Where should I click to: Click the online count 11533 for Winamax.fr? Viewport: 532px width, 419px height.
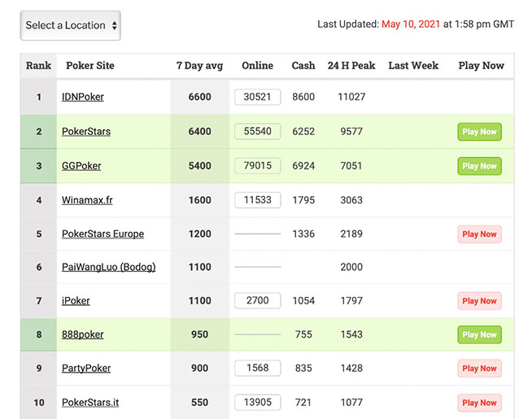coord(258,200)
